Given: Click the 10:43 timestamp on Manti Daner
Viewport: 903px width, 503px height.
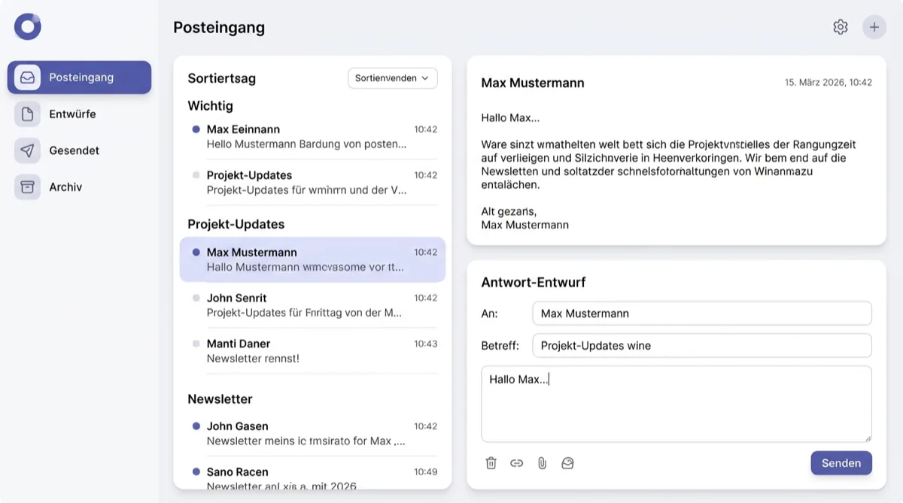Looking at the screenshot, I should pos(425,344).
